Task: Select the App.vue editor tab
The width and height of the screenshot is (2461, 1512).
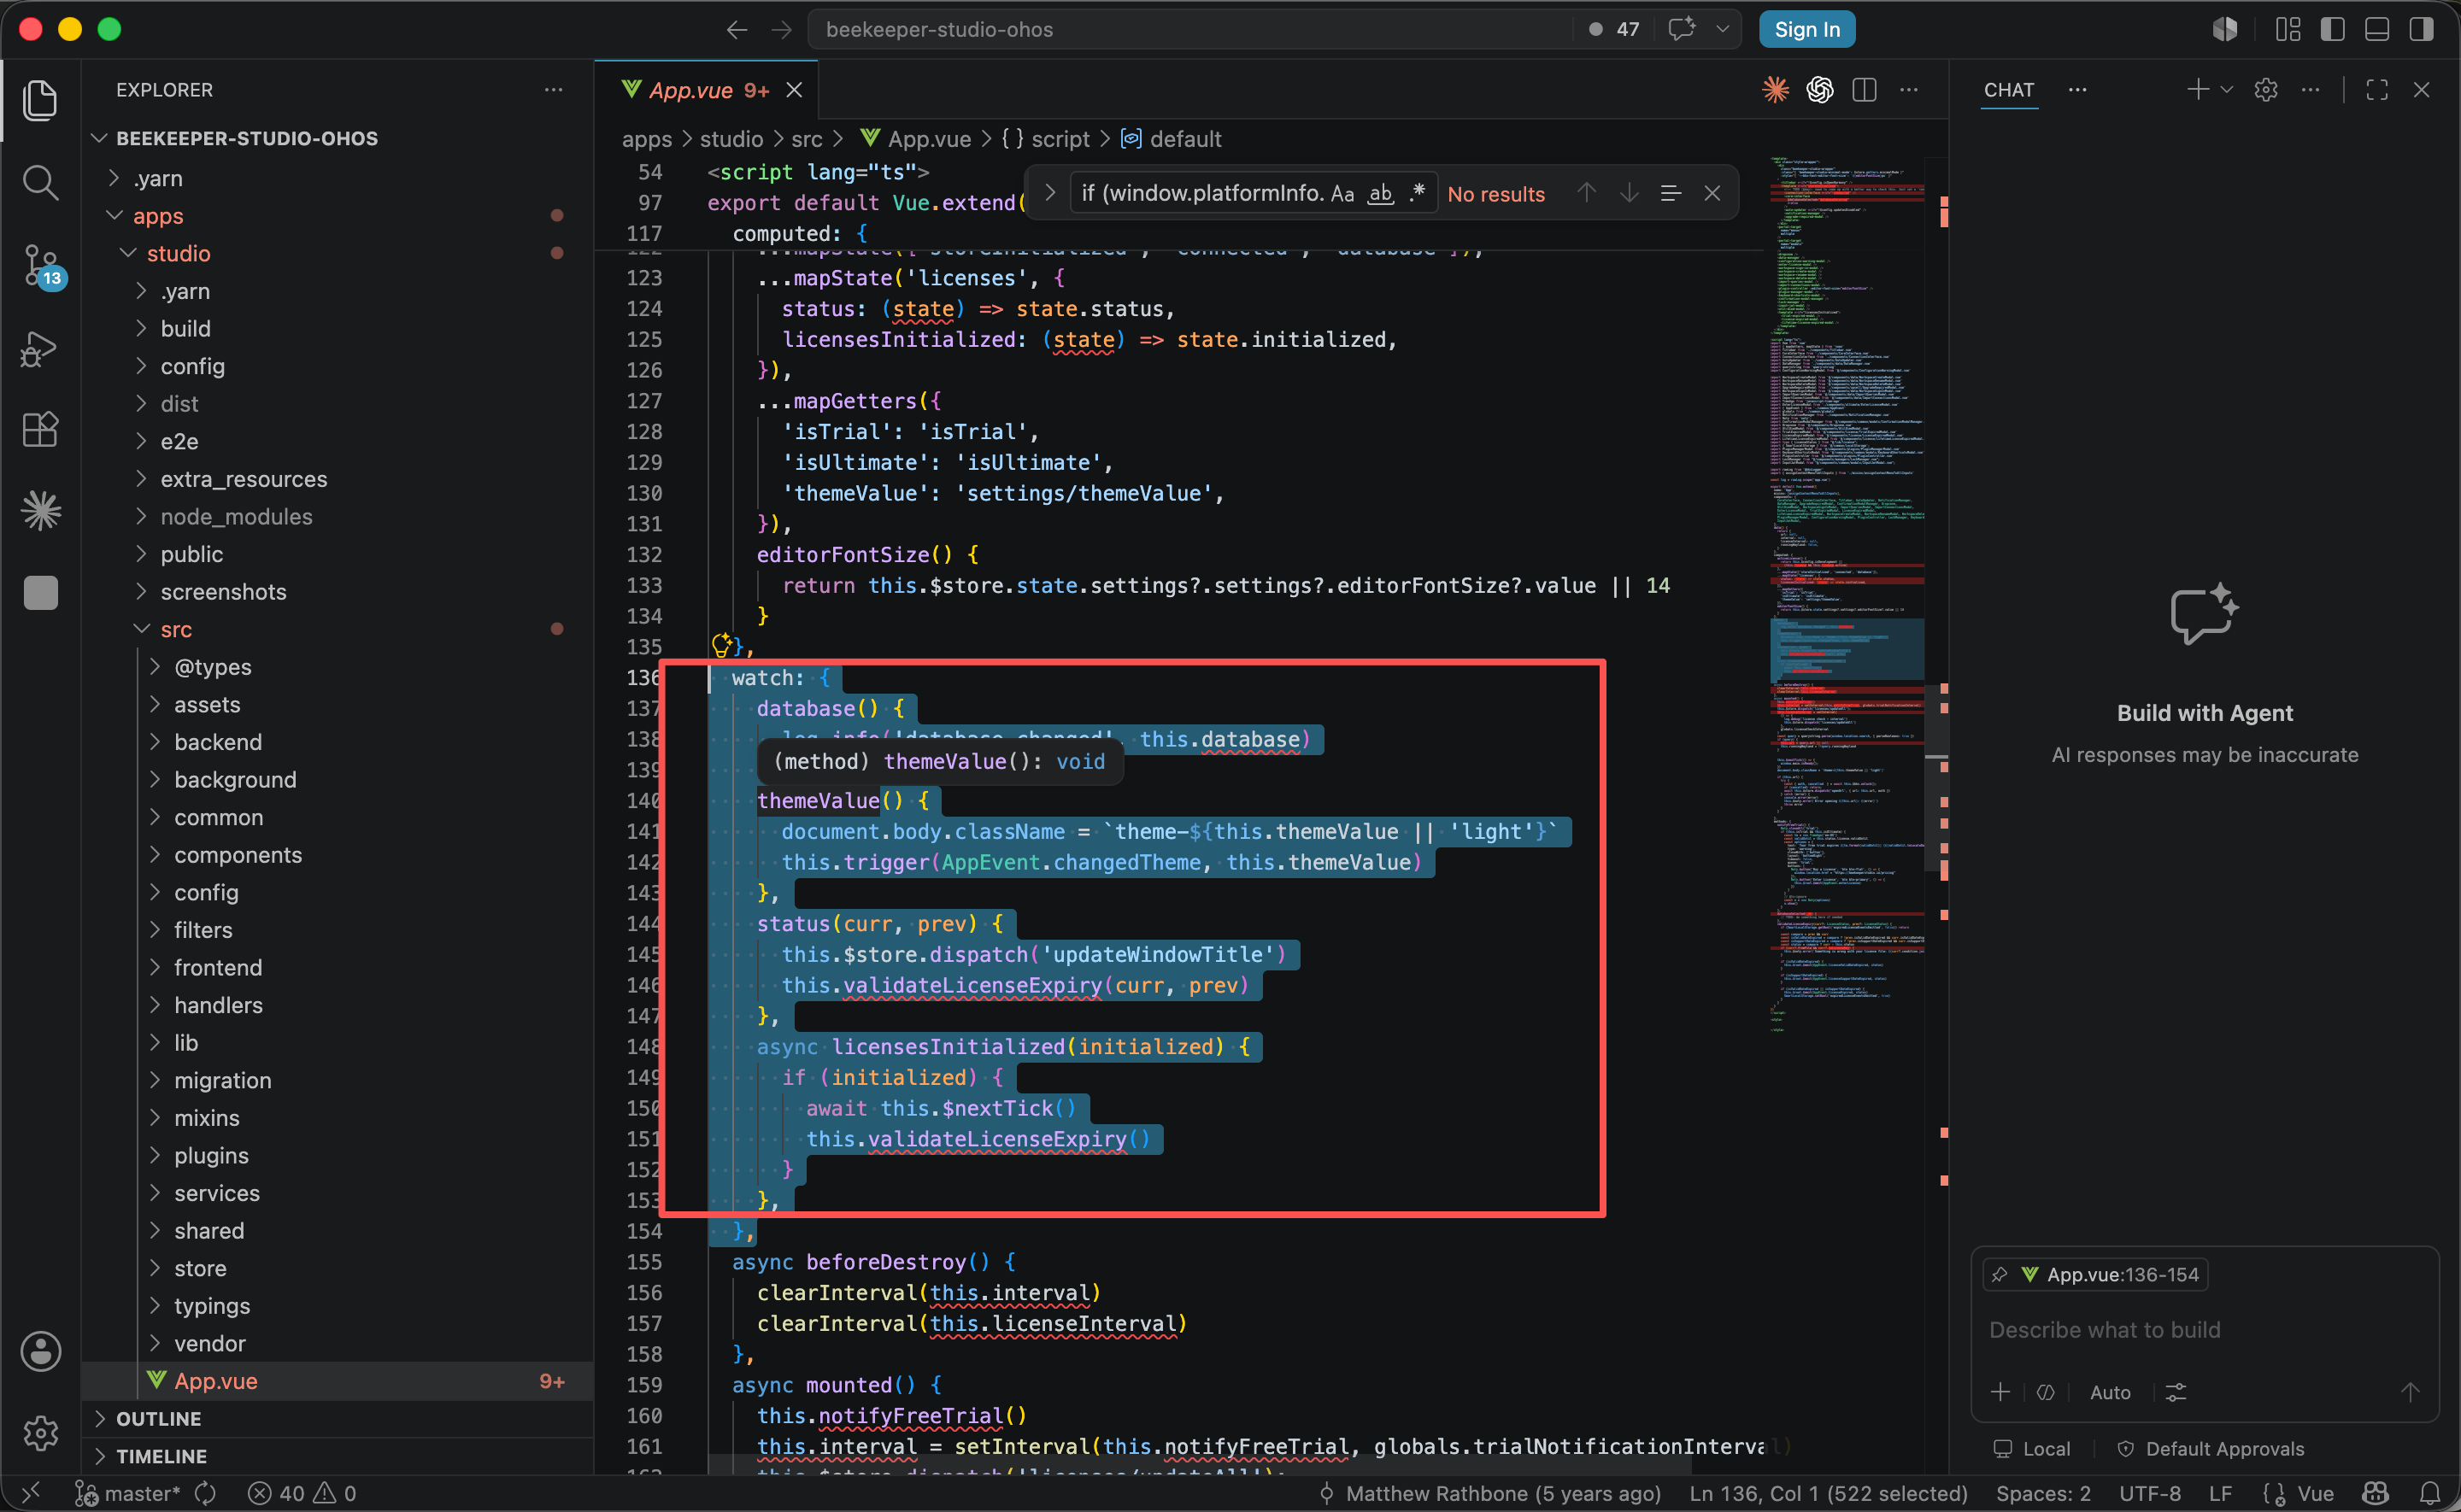Action: pos(707,90)
